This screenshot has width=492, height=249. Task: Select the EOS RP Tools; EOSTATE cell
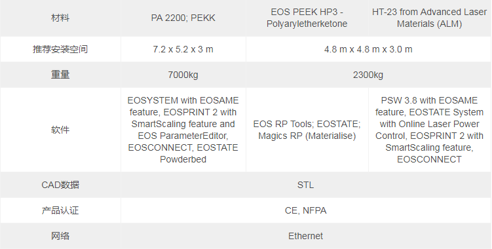click(x=307, y=130)
